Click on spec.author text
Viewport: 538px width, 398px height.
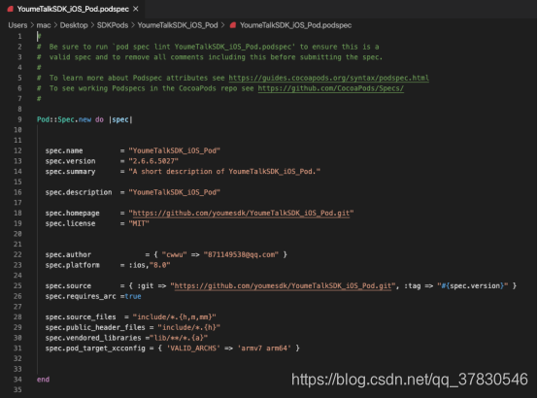point(68,255)
